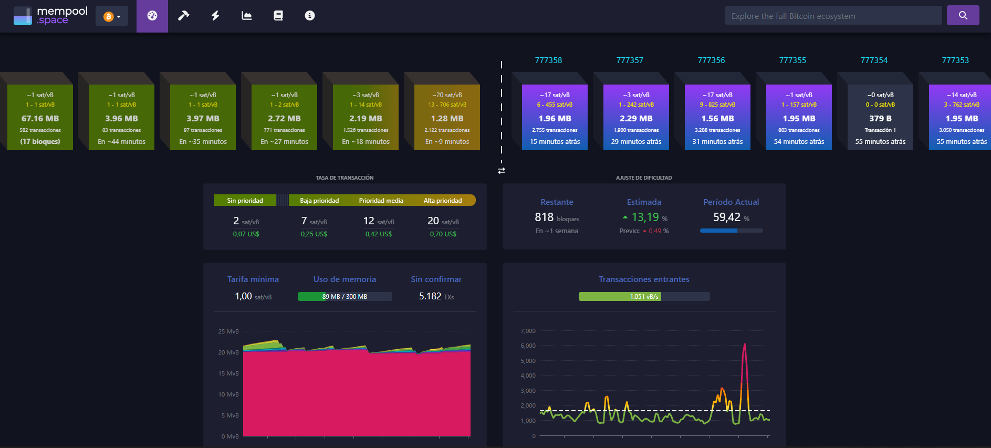Click the Alta prioridad fee segment
991x448 pixels.
coord(443,201)
